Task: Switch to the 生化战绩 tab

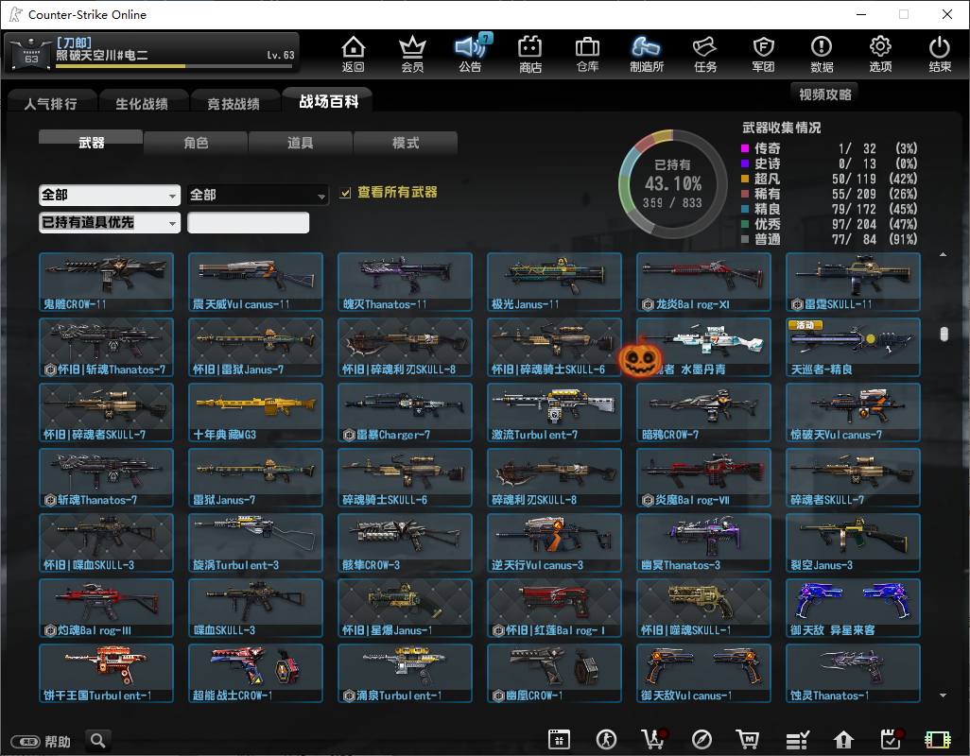Action: coord(142,103)
